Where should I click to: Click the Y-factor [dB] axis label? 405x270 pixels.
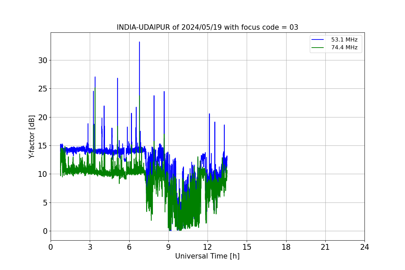coord(32,136)
